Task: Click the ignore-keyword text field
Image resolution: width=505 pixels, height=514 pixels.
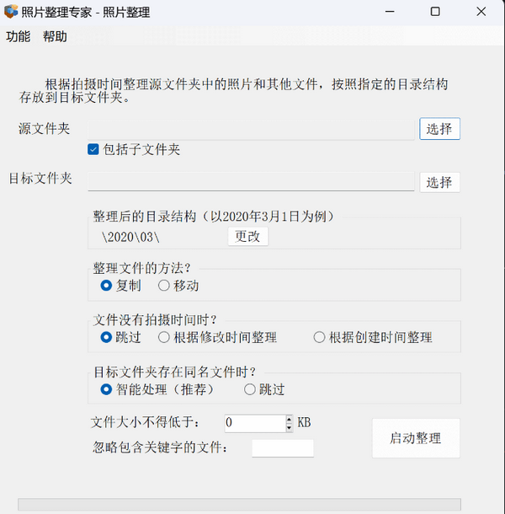Action: coord(283,447)
